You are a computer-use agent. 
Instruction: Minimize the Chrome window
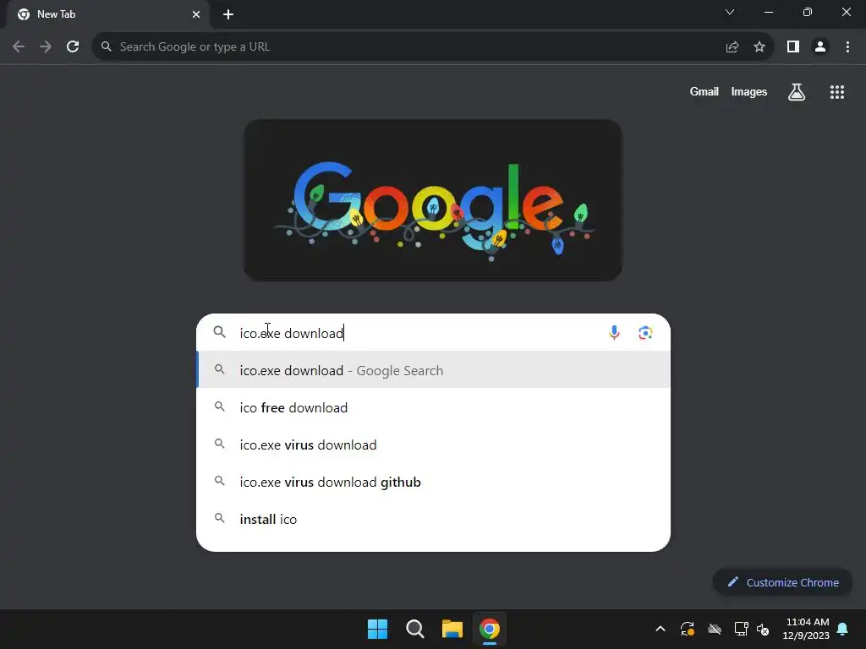coord(769,12)
